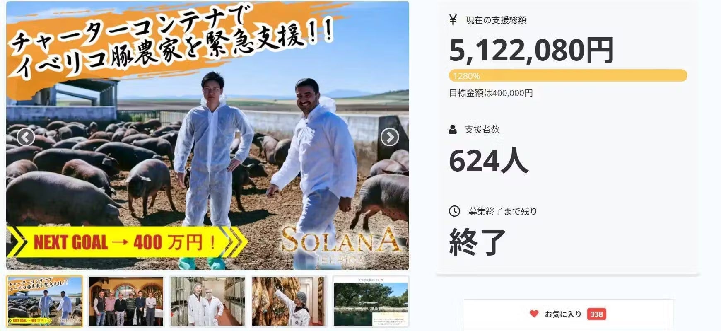Click the 624人 supporter count
This screenshot has width=721, height=331.
click(x=489, y=161)
